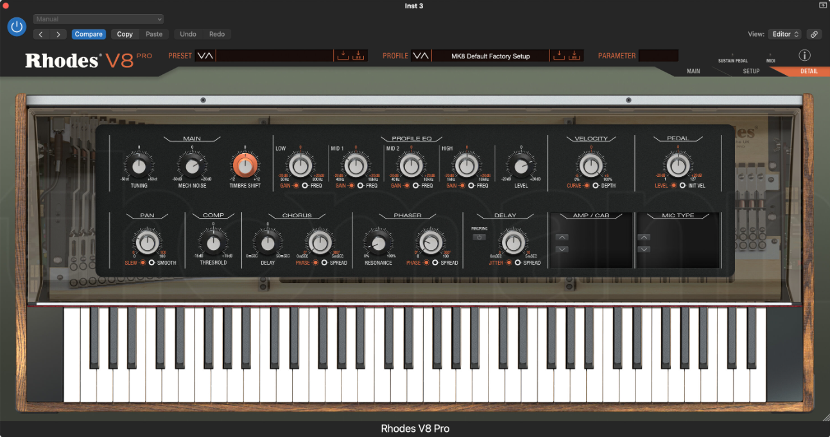Select previous AMP / CAB with up arrow

coord(562,237)
